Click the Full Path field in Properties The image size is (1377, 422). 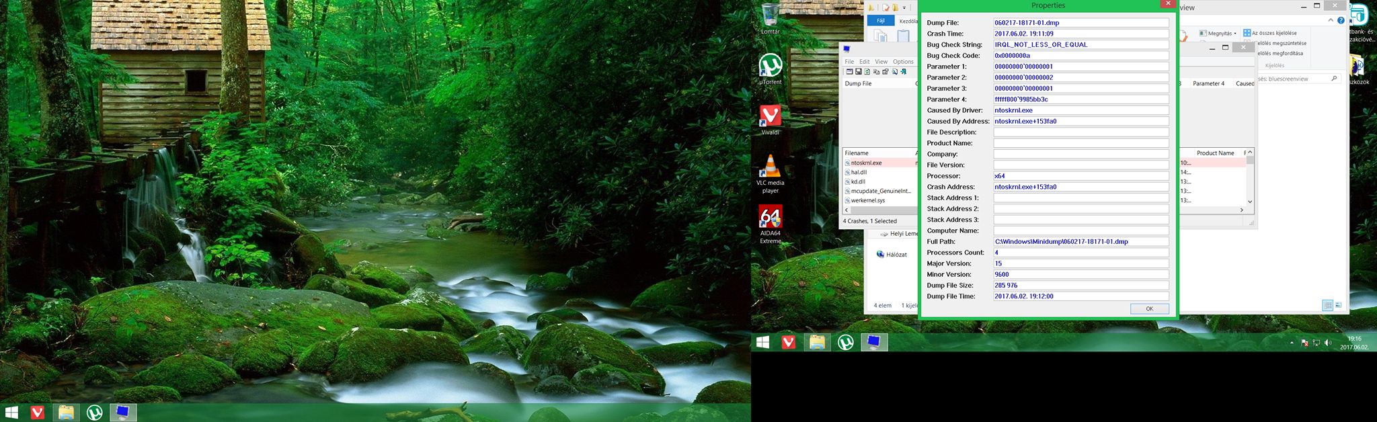coord(1081,241)
